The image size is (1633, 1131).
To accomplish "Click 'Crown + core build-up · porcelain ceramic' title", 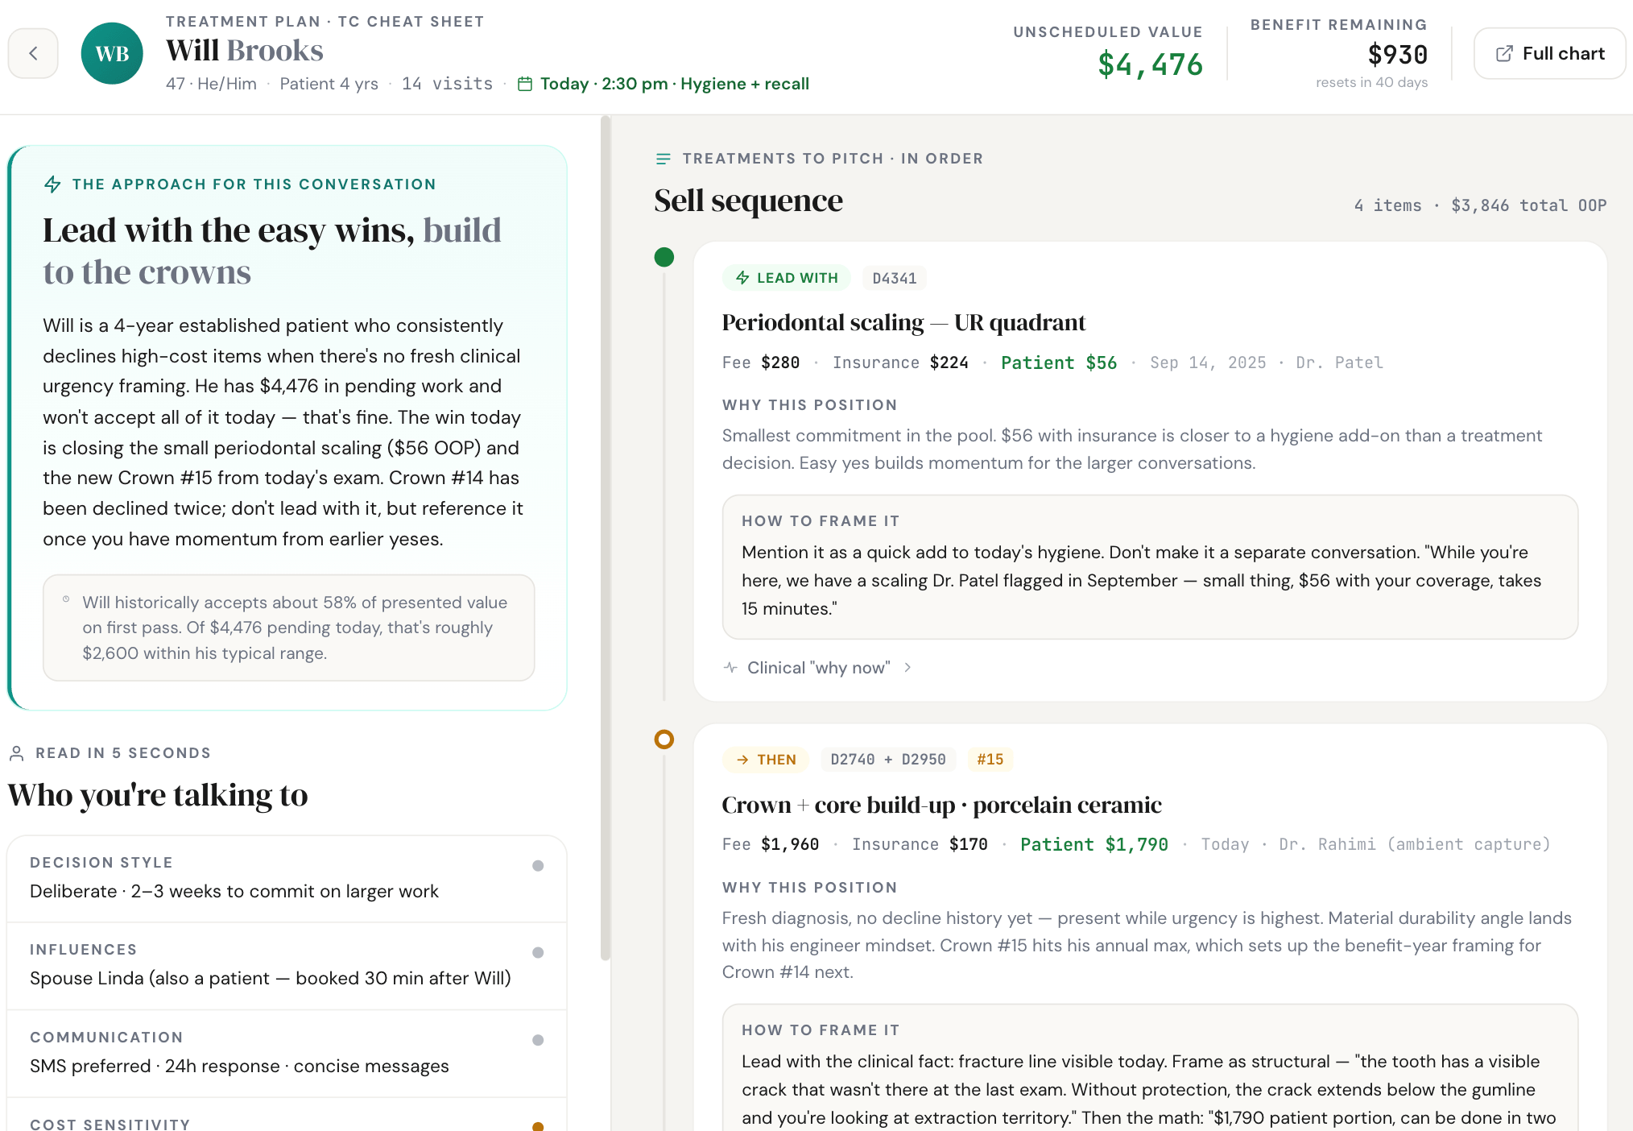I will point(942,805).
